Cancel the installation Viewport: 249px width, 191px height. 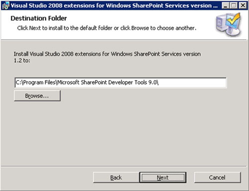click(217, 178)
